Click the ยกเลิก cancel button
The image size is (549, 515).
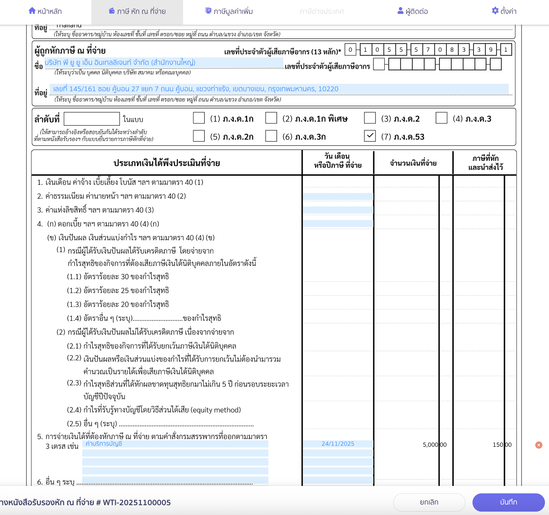pyautogui.click(x=429, y=502)
